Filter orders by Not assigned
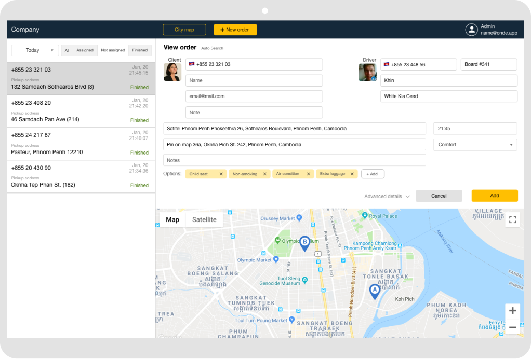 click(113, 50)
